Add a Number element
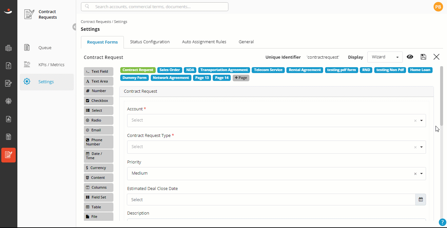This screenshot has height=228, width=447. (99, 91)
